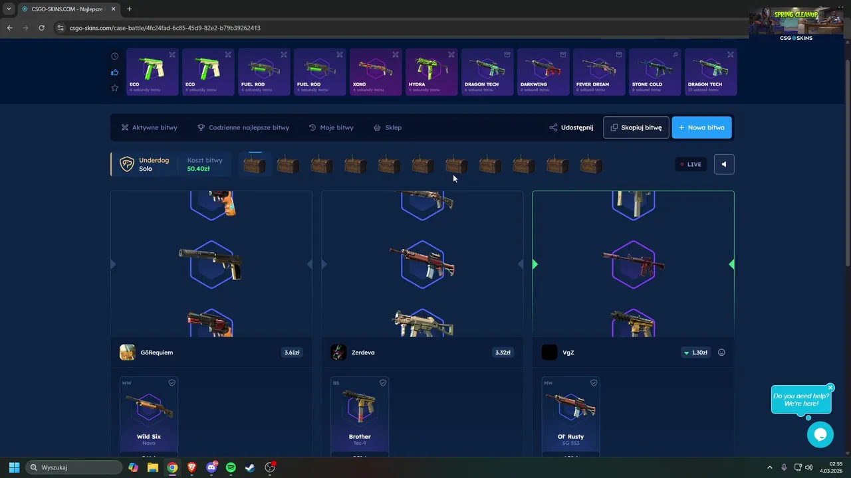This screenshot has width=851, height=478.
Task: Show recent drops via the clock icon
Action: (x=114, y=56)
